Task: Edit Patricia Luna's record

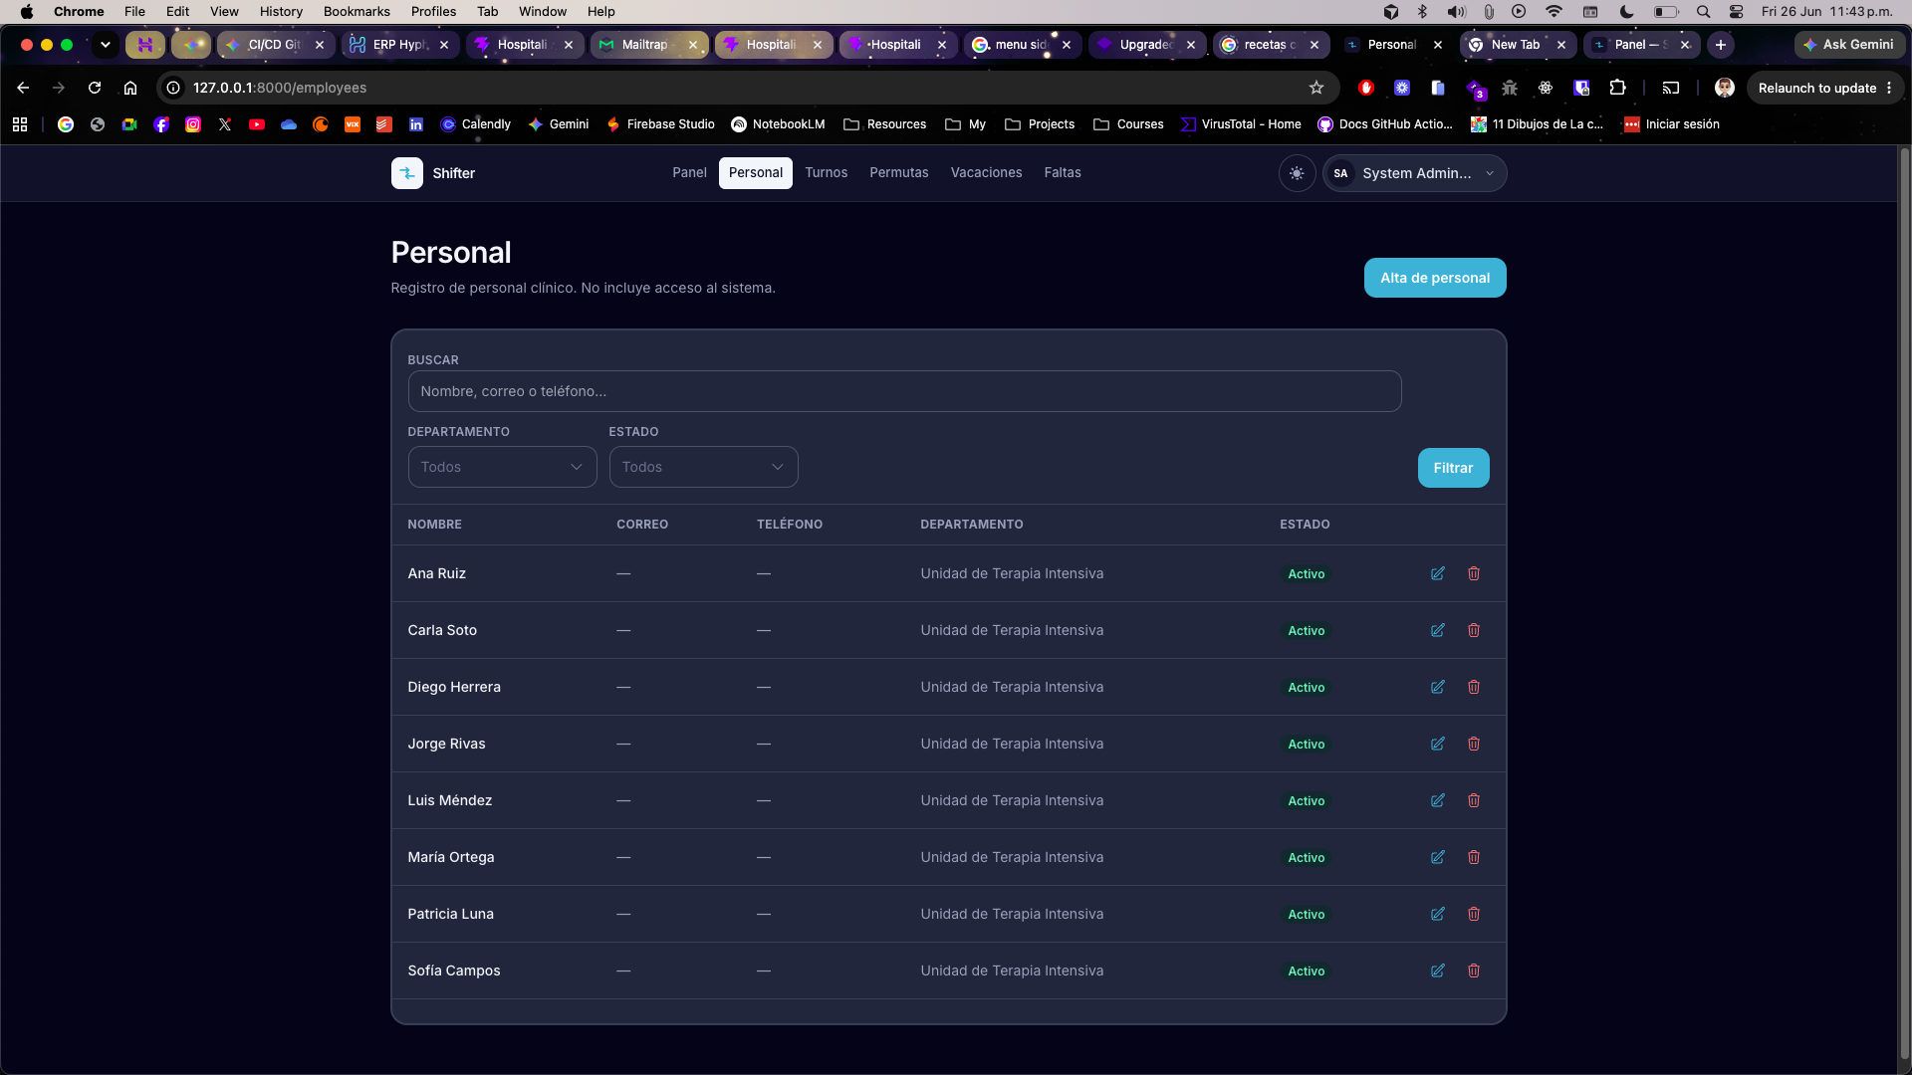Action: (1438, 914)
